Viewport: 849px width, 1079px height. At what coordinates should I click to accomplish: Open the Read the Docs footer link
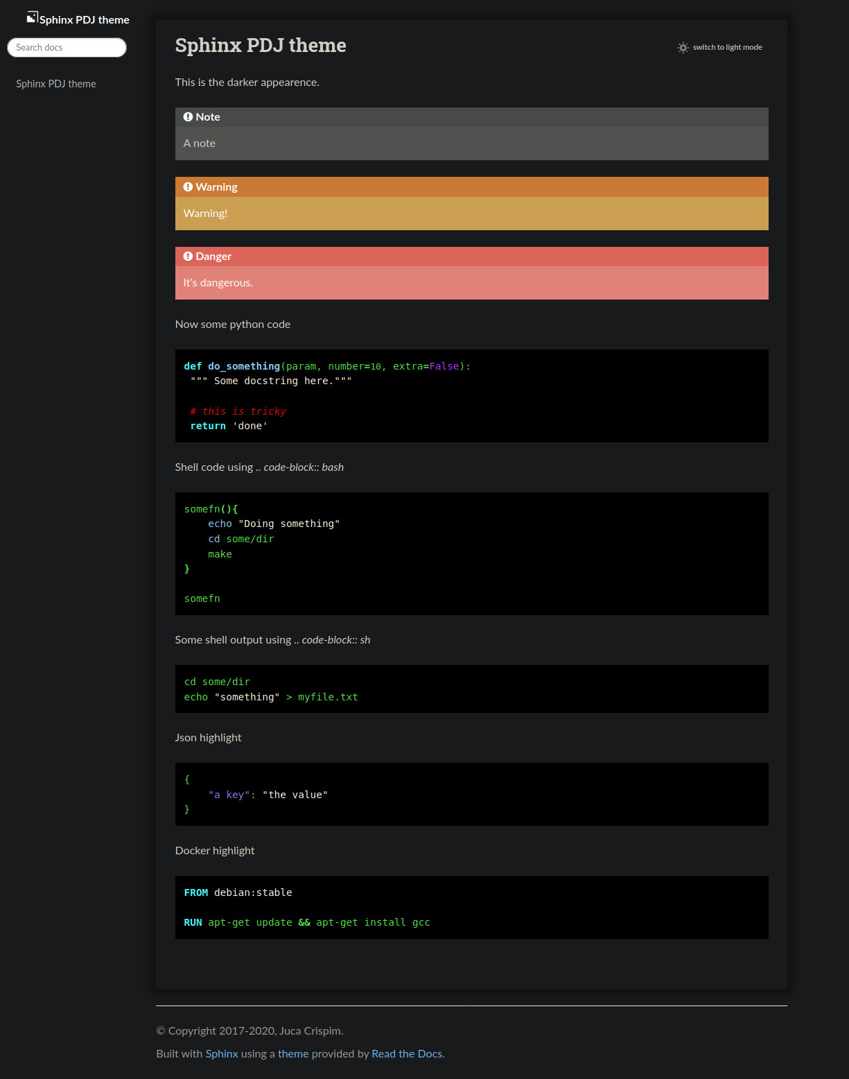[407, 1054]
